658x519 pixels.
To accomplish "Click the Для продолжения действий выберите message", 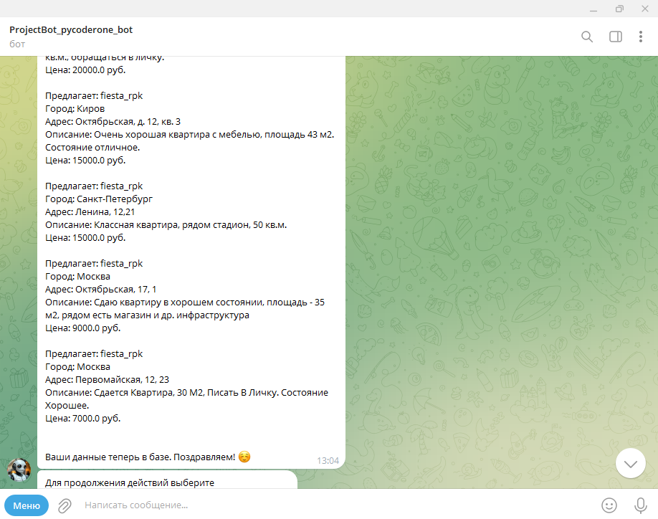I will (x=129, y=483).
